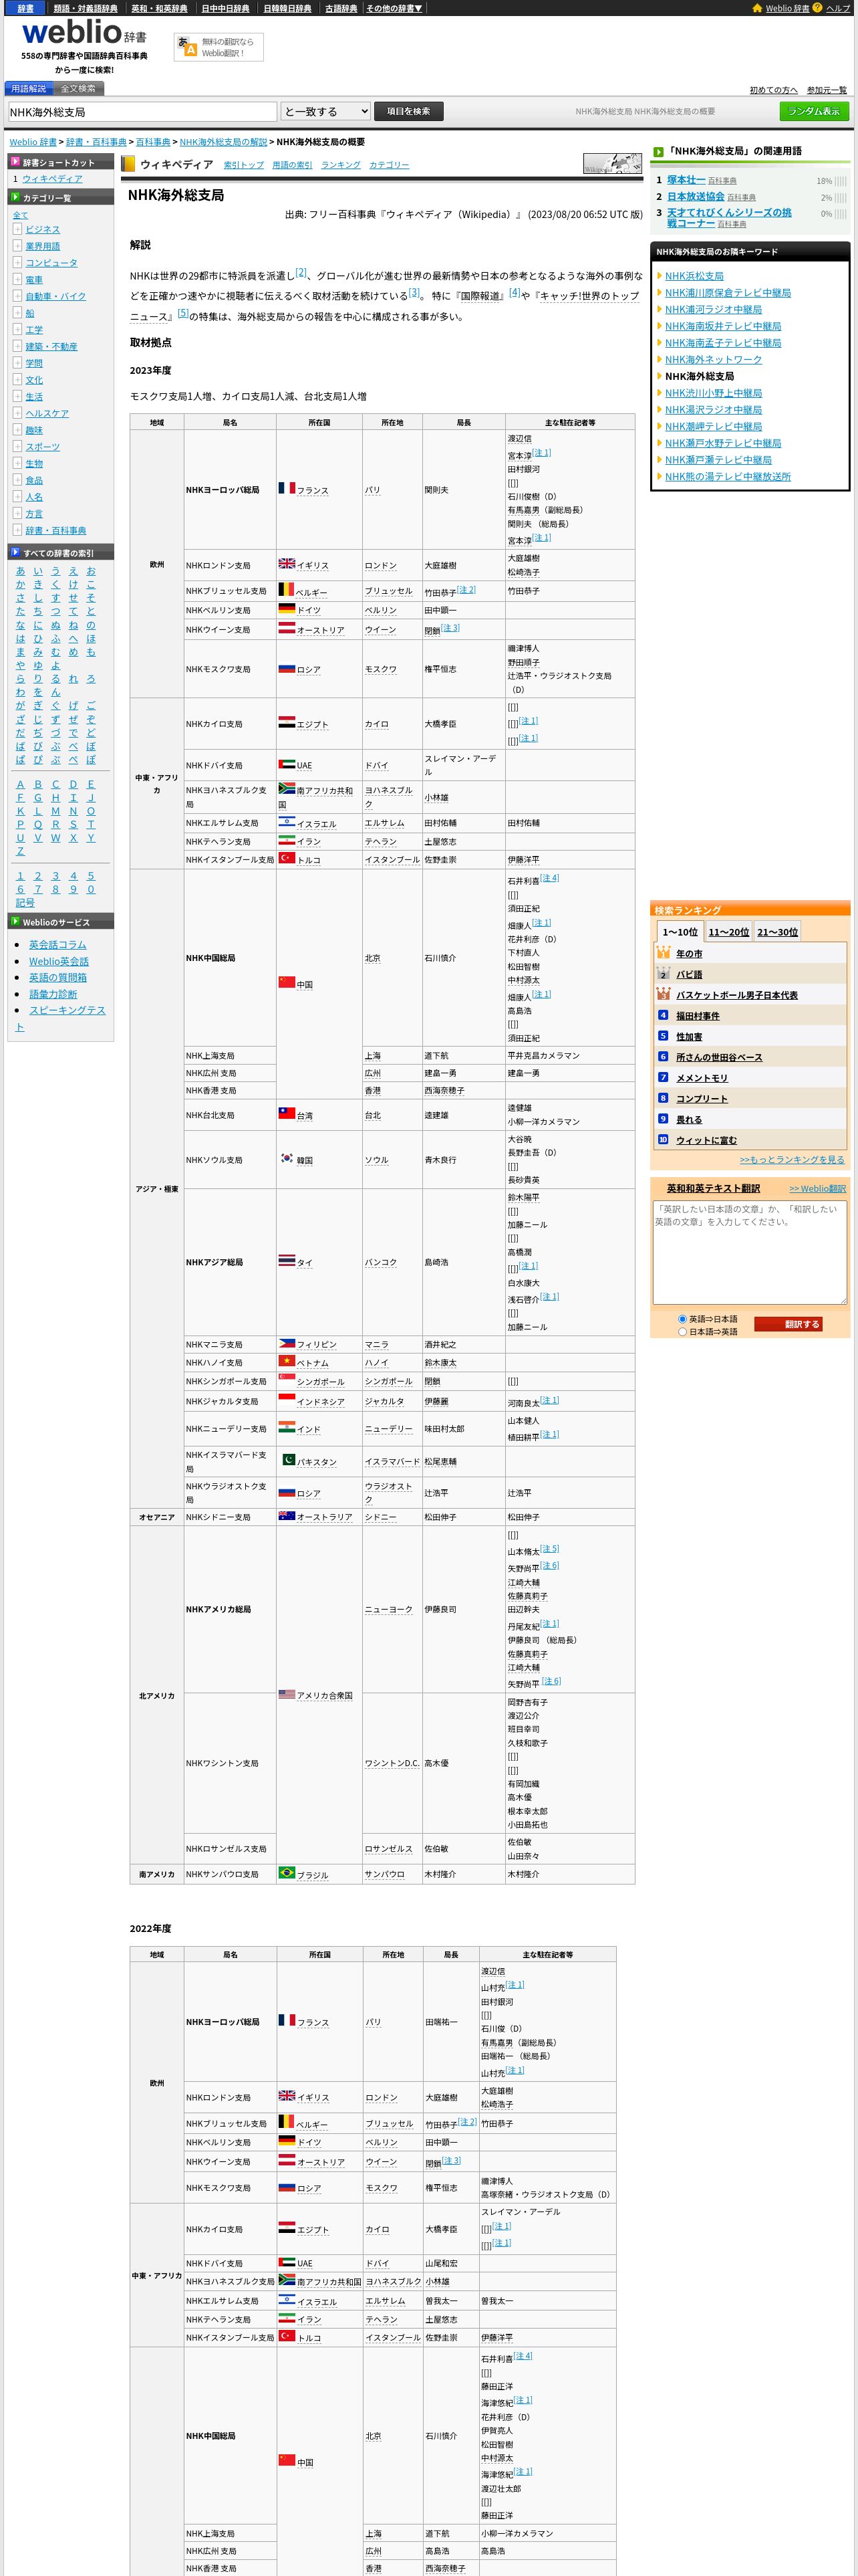Click the home icon beside Weblio 辞書
Image resolution: width=858 pixels, height=2576 pixels.
[x=757, y=8]
